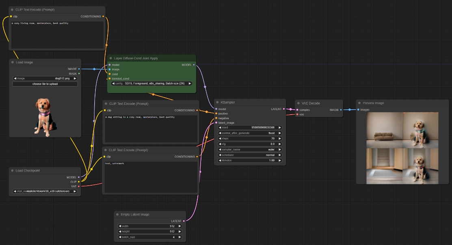
Task: Increase the steps value with the right arrow
Action: pyautogui.click(x=279, y=139)
